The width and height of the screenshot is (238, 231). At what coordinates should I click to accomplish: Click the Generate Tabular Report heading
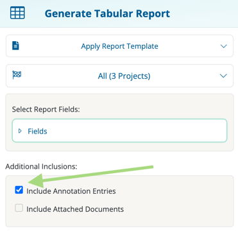[107, 13]
